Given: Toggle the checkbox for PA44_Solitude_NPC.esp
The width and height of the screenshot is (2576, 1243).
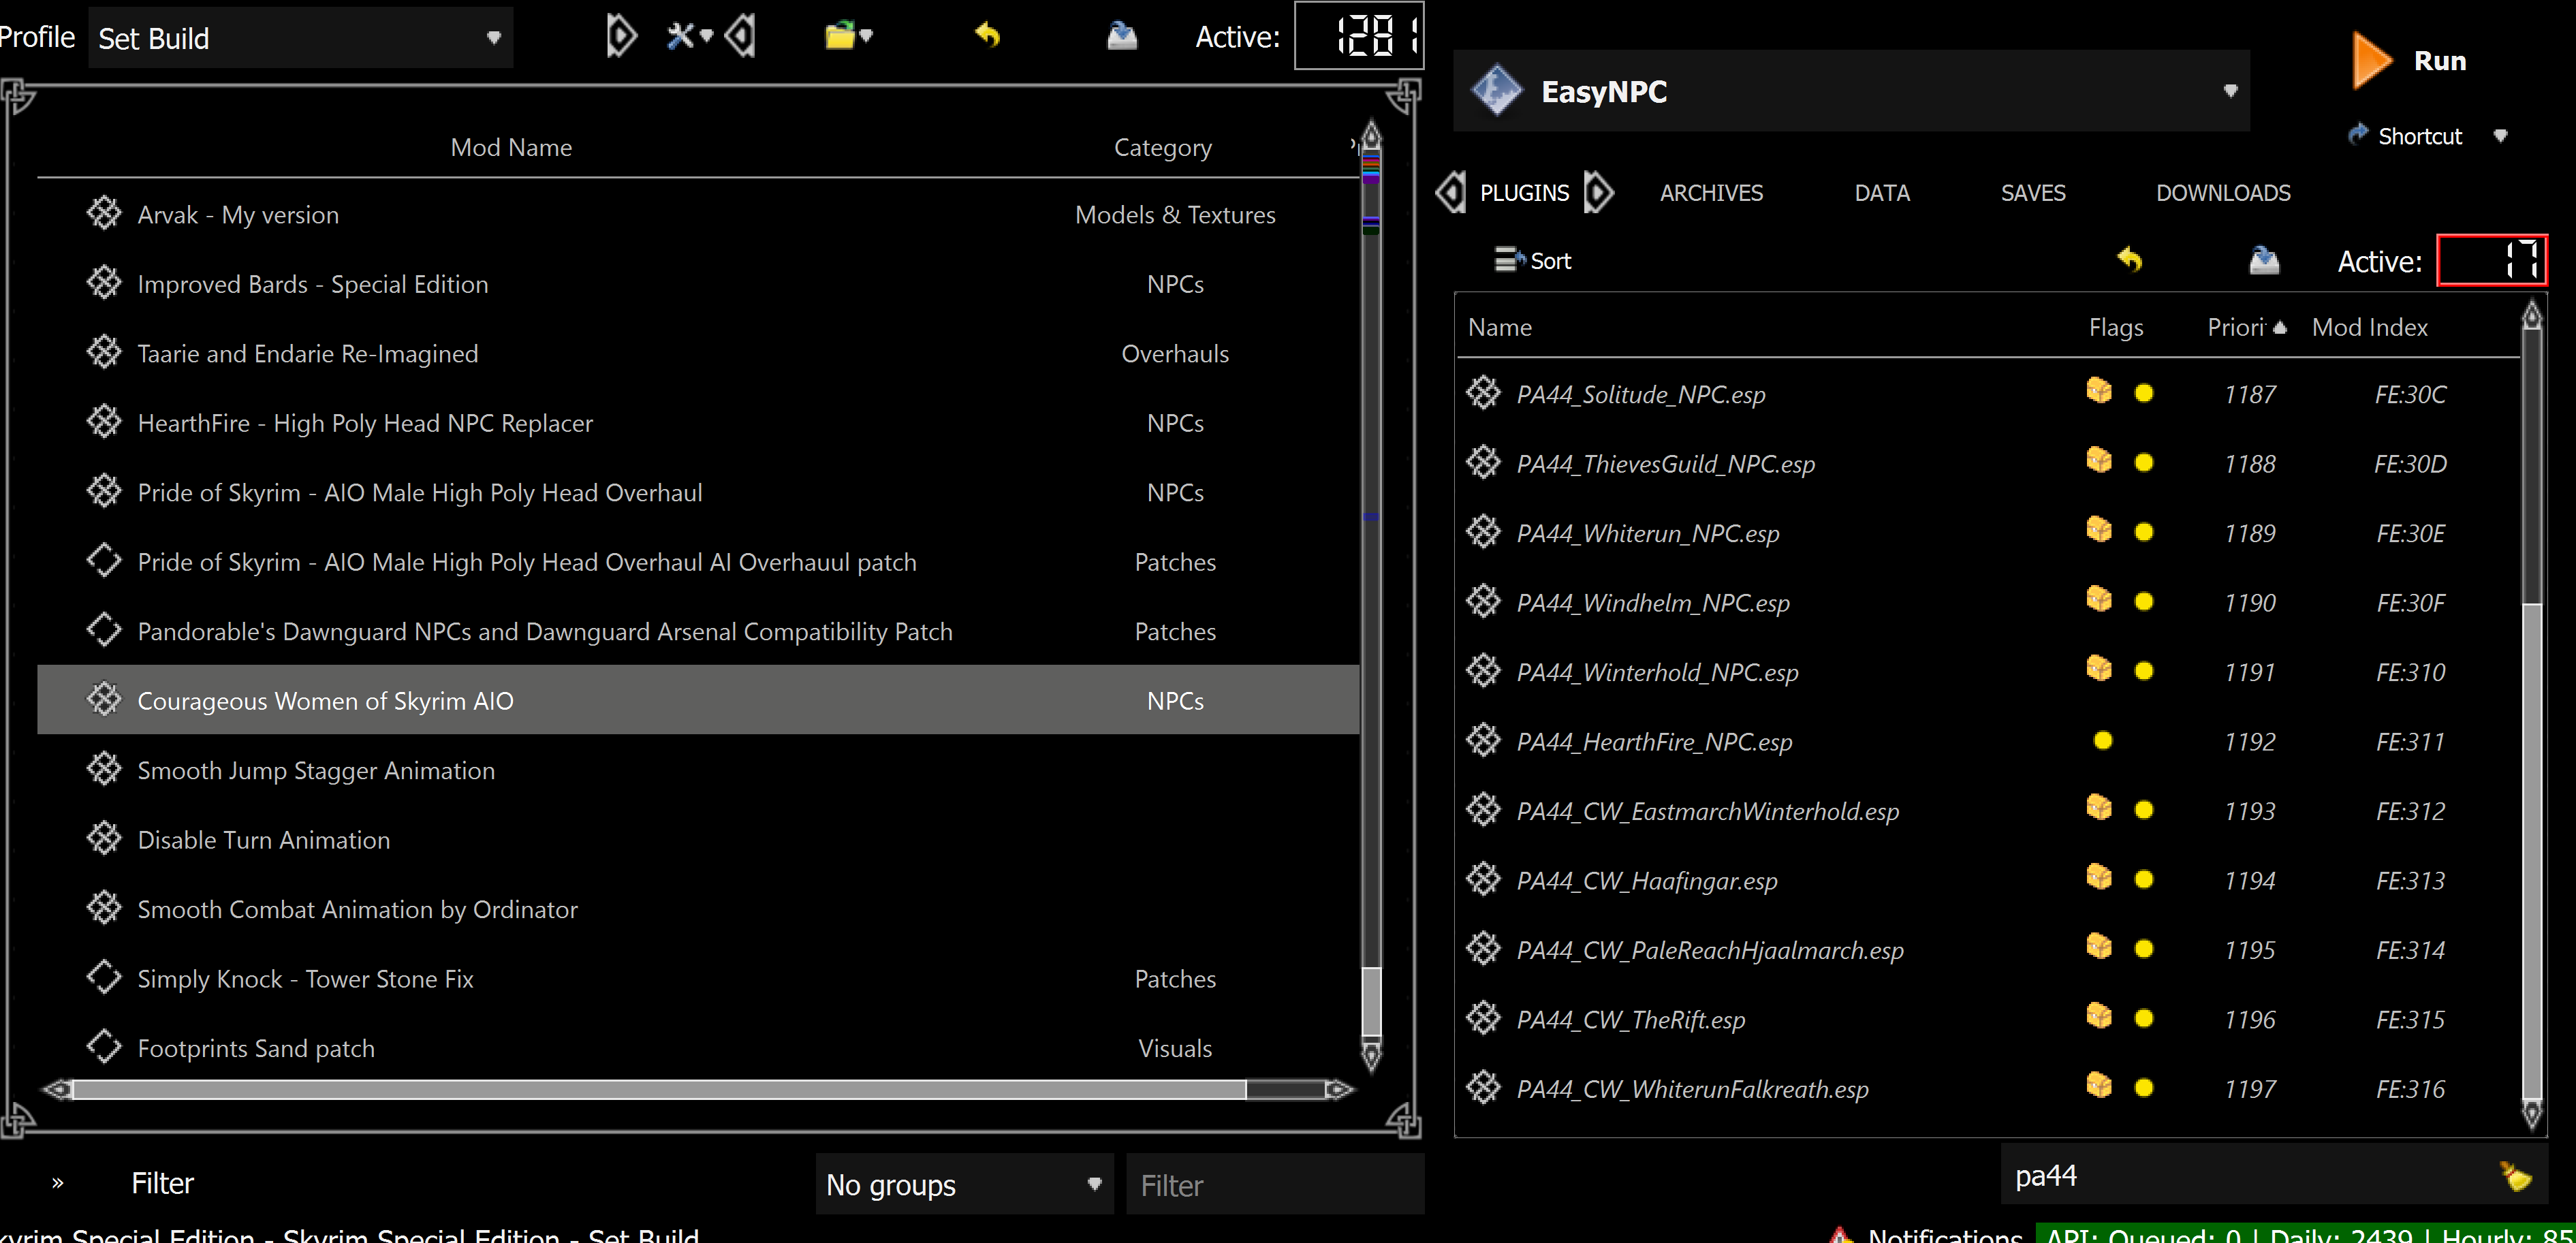Looking at the screenshot, I should (1484, 393).
